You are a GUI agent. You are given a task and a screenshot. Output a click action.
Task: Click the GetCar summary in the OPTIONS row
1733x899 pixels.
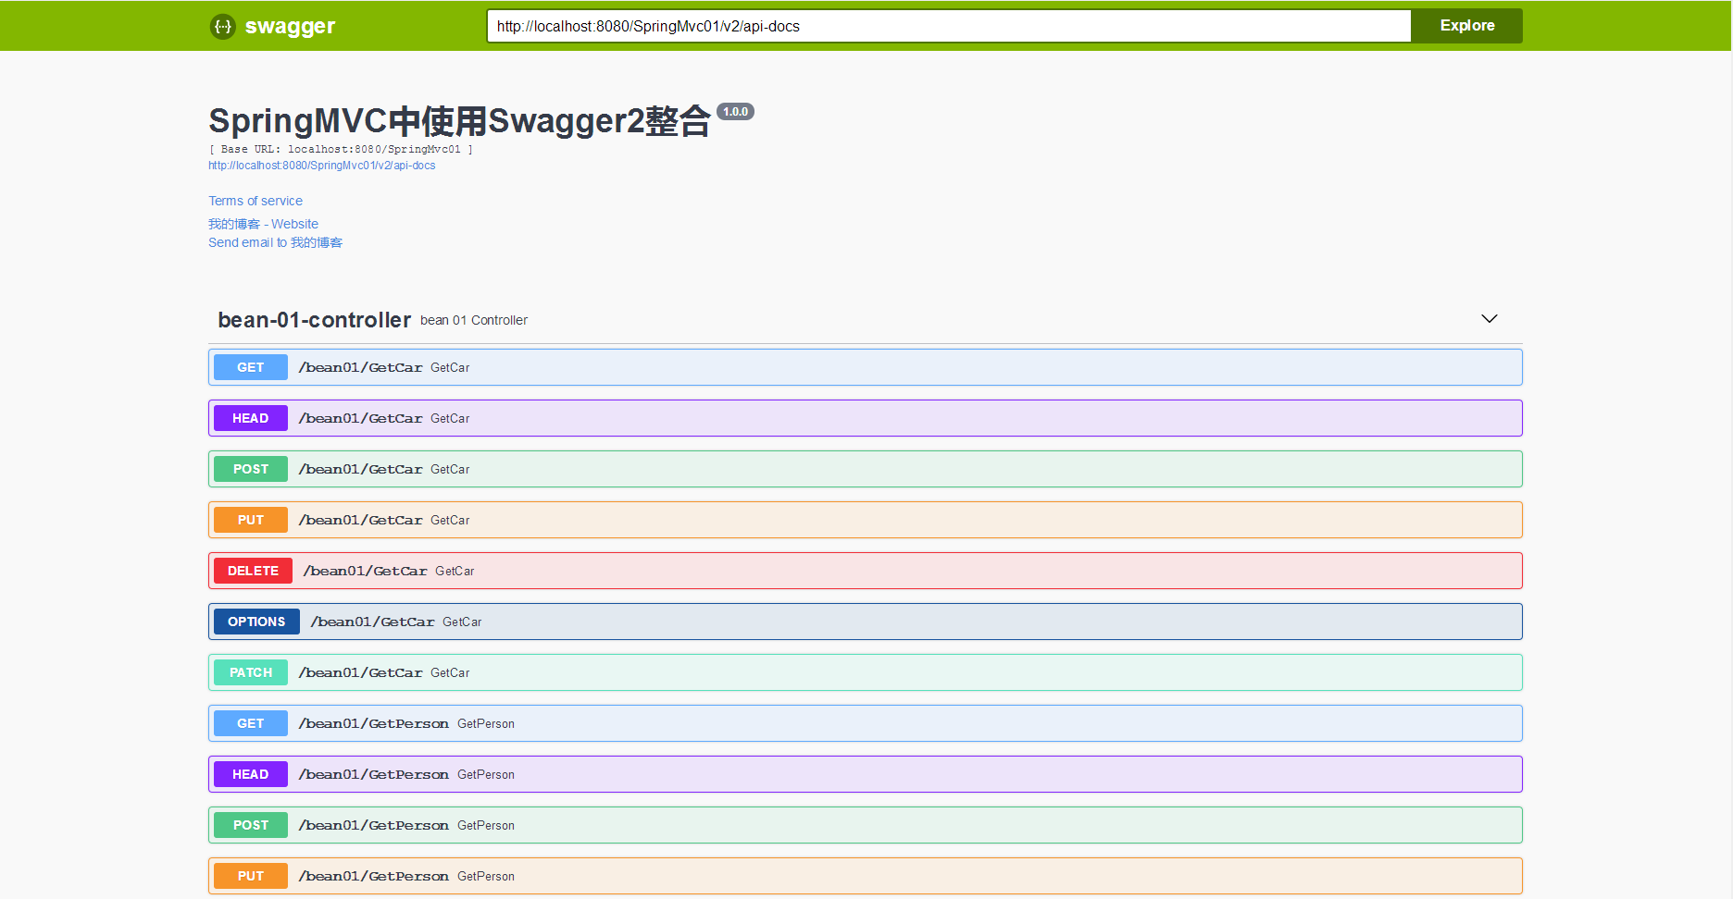coord(462,622)
